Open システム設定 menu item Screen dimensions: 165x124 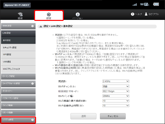coord(18,120)
